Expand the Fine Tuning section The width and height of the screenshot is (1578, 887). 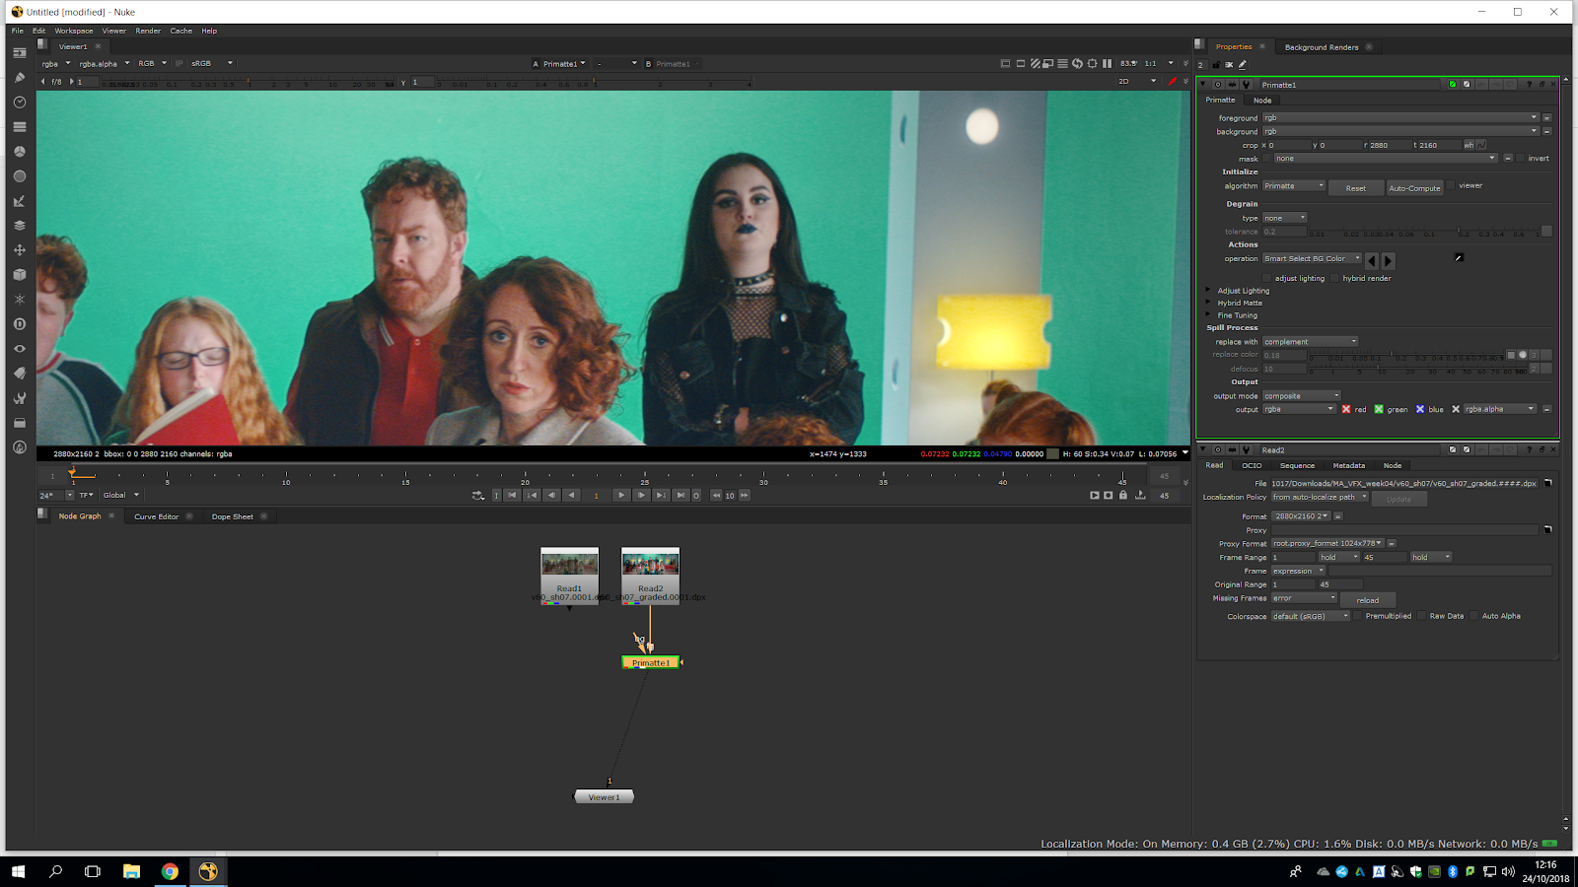(x=1208, y=315)
